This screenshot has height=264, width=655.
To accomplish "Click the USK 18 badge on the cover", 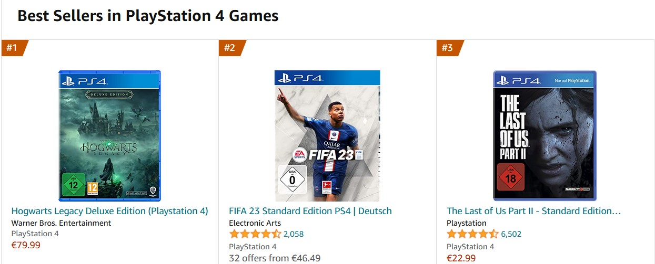I will (x=510, y=177).
